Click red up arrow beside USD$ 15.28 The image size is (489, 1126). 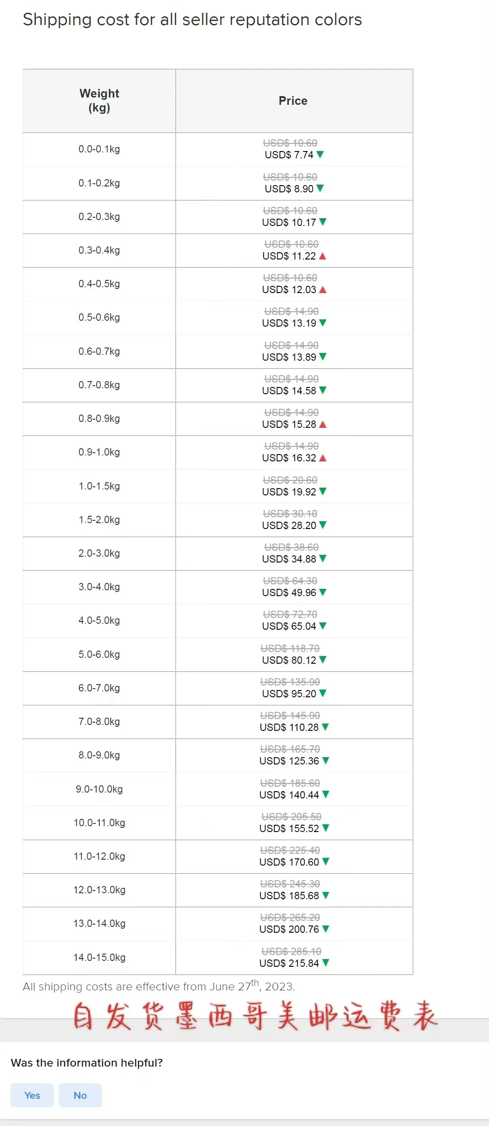pos(323,424)
